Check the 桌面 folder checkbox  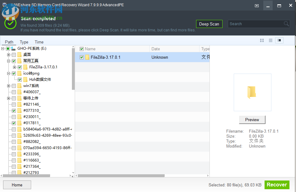pyautogui.click(x=14, y=54)
